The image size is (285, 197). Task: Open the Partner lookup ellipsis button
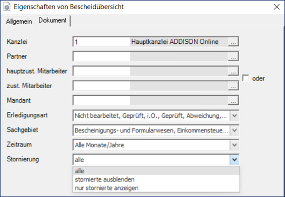(233, 56)
